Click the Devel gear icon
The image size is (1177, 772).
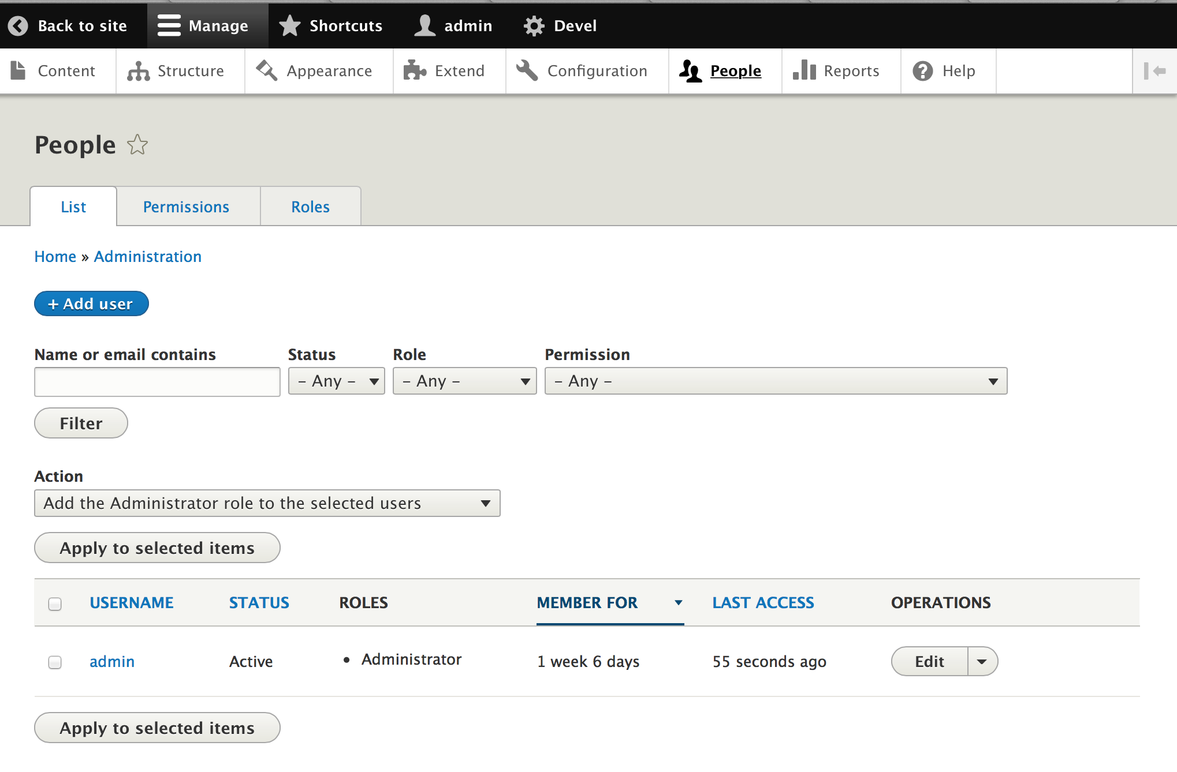tap(534, 26)
